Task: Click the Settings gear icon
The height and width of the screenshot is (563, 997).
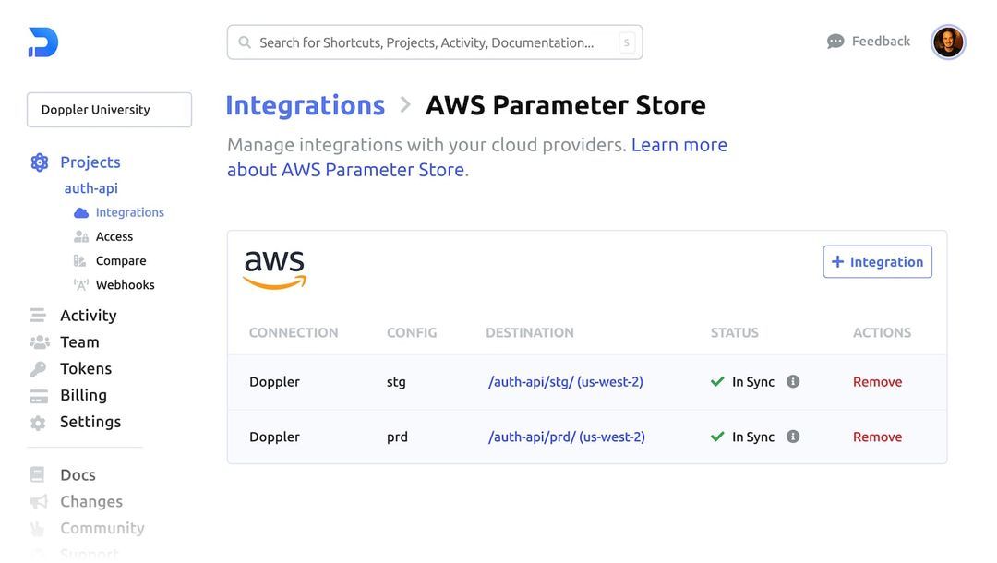Action: (37, 421)
